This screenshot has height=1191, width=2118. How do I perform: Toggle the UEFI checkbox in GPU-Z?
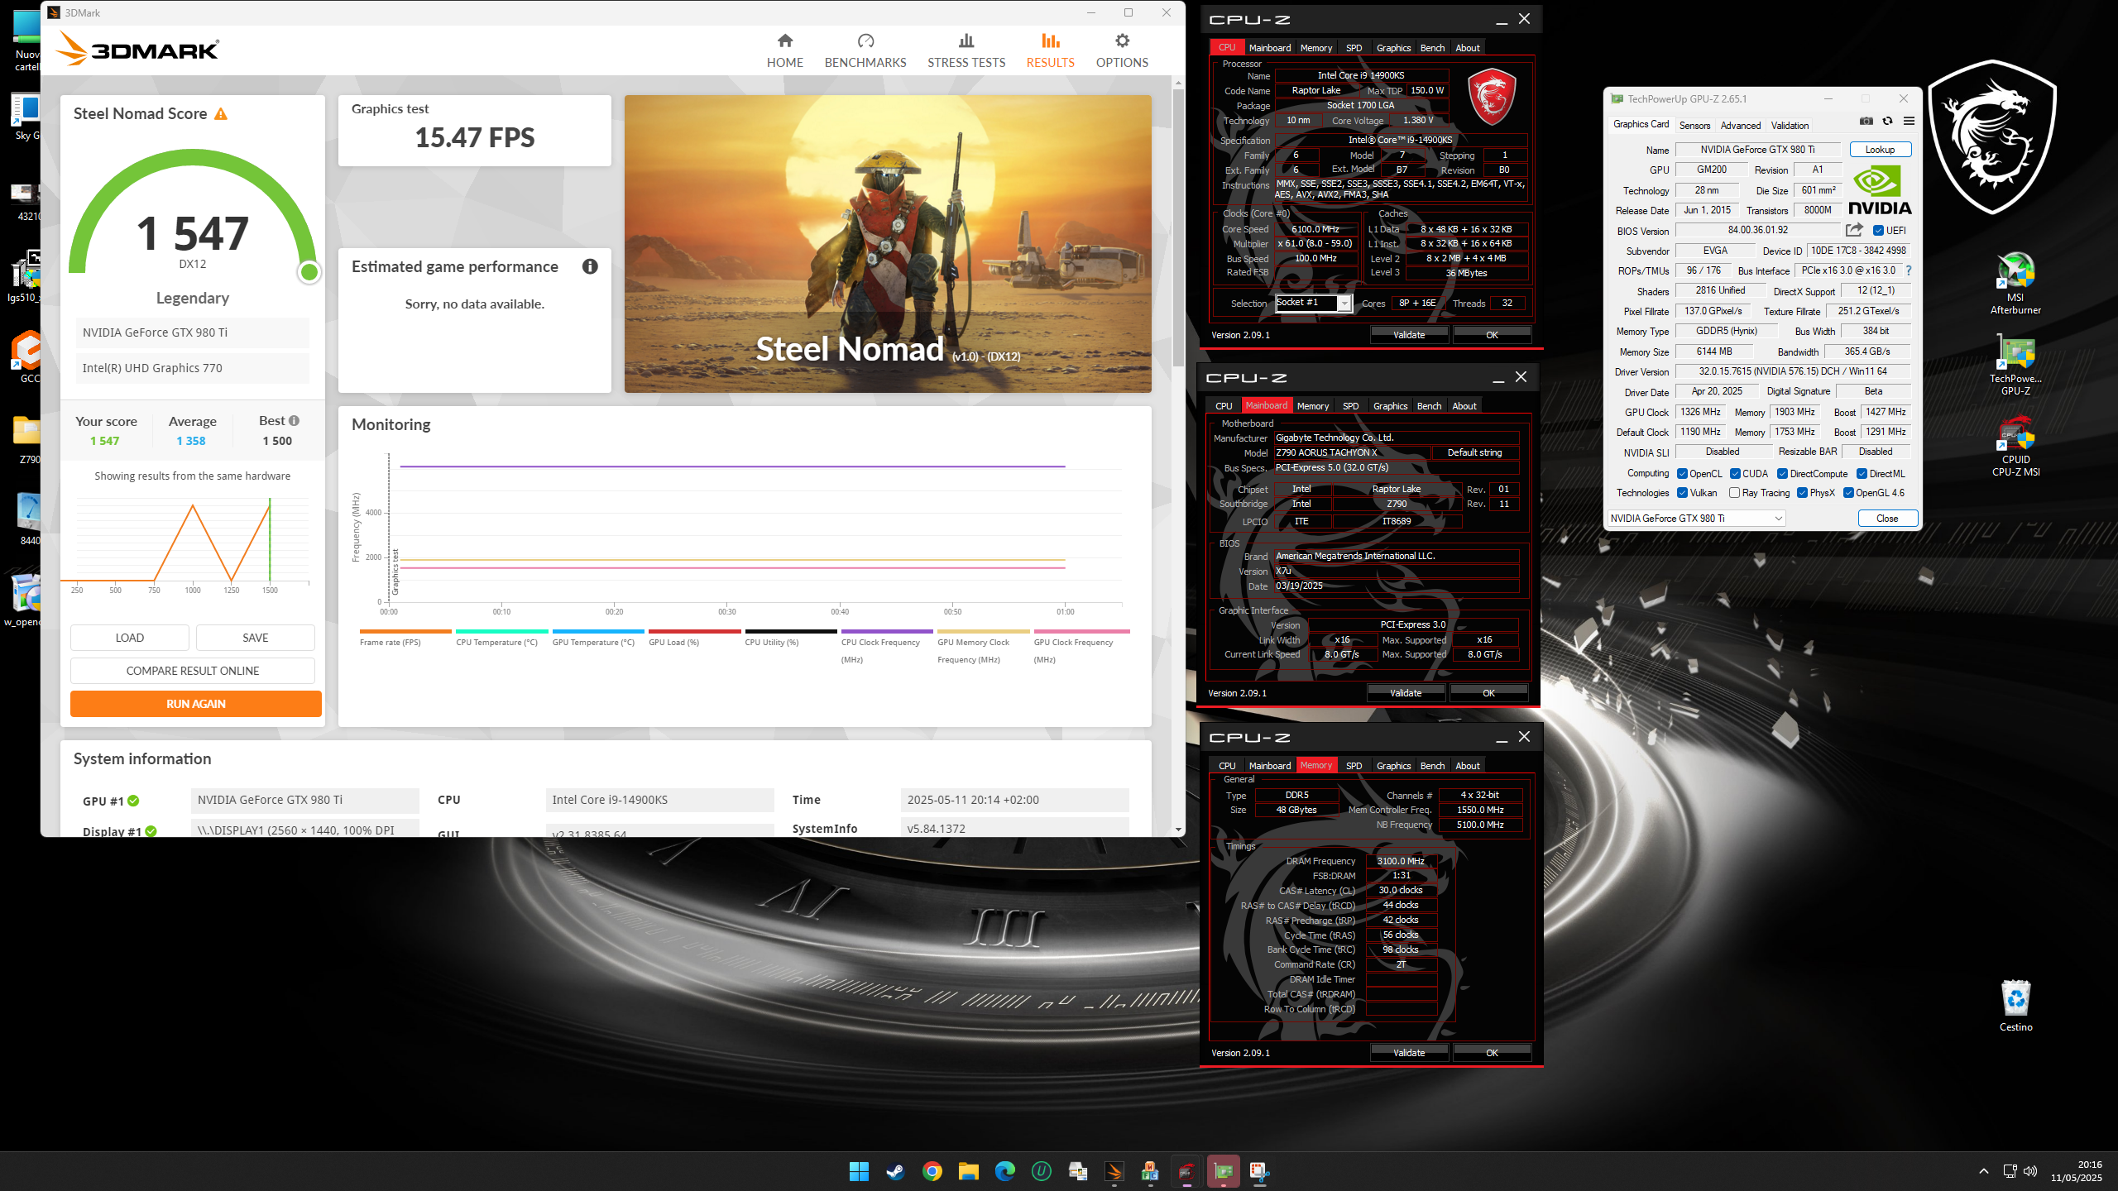(x=1878, y=231)
